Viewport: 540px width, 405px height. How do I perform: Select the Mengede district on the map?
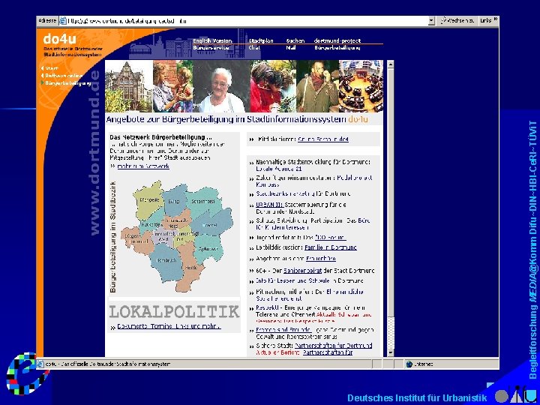(x=148, y=199)
